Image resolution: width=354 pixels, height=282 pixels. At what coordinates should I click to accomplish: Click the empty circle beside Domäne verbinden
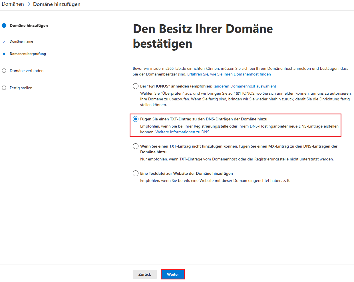point(4,71)
